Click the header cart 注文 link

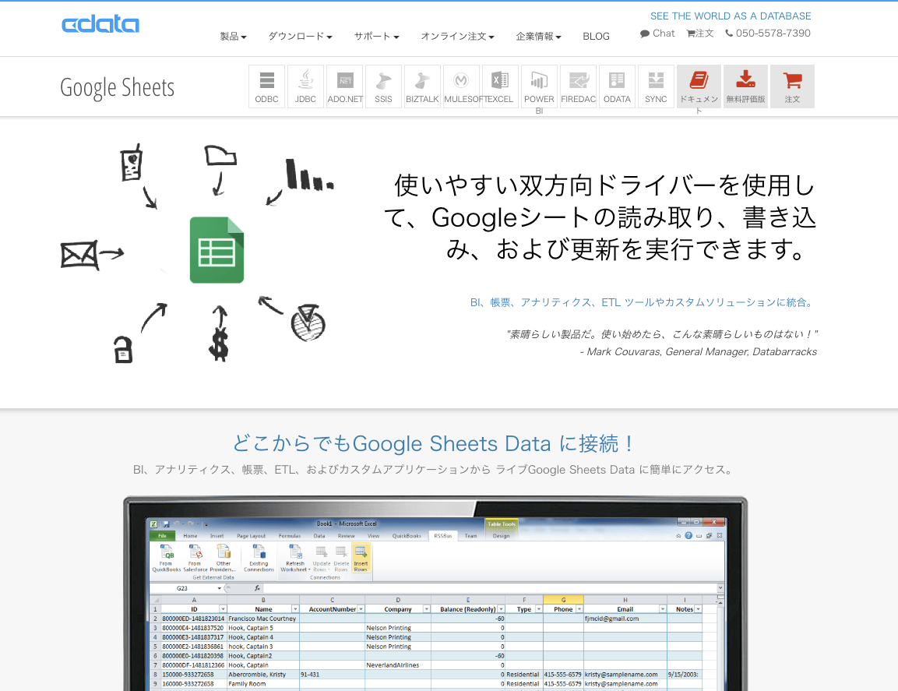(700, 33)
